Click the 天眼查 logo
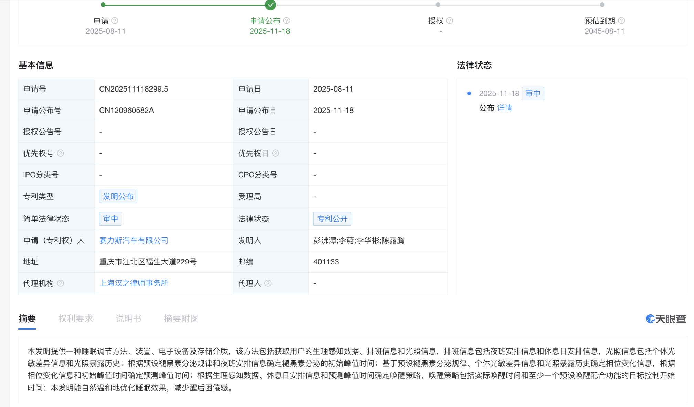The width and height of the screenshot is (694, 407). [x=666, y=319]
